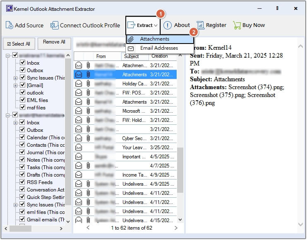Click paperclip icon of the 4/7/2025 email
Viewport: 307px width, 240px height.
tap(88, 165)
